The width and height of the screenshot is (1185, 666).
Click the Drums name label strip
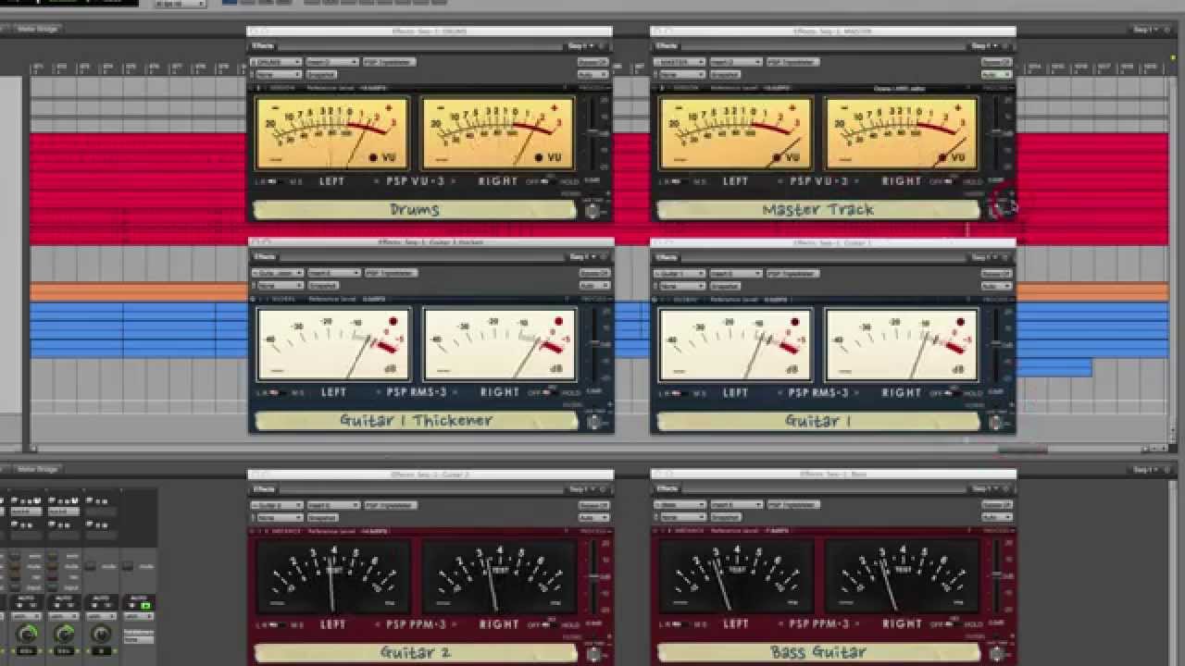pos(416,210)
